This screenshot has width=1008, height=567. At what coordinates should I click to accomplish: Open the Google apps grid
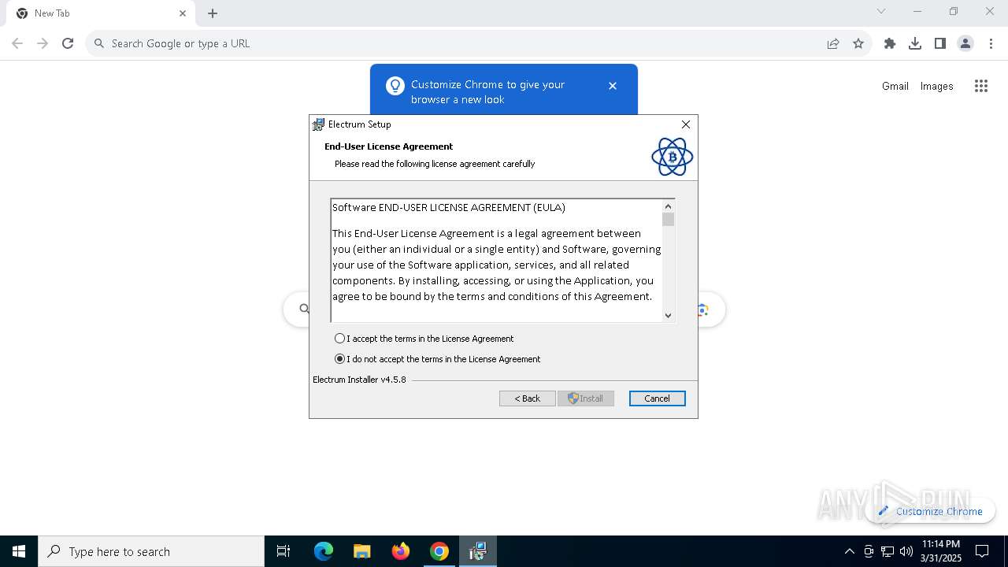(981, 86)
